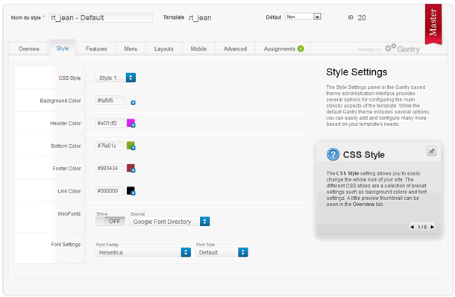Open red Footer Color swatch

[131, 169]
